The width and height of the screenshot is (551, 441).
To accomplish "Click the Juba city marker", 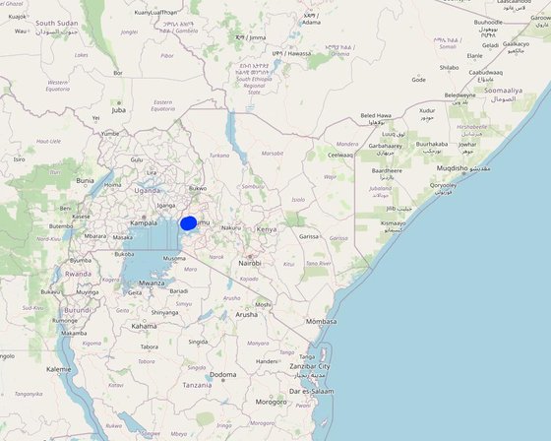I will click(119, 103).
